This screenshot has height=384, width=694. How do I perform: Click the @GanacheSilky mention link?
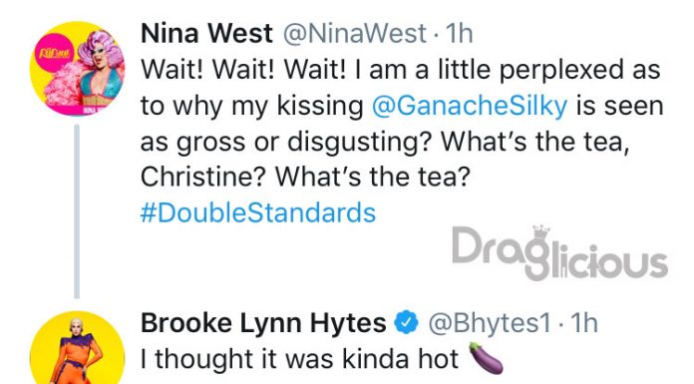(x=470, y=106)
